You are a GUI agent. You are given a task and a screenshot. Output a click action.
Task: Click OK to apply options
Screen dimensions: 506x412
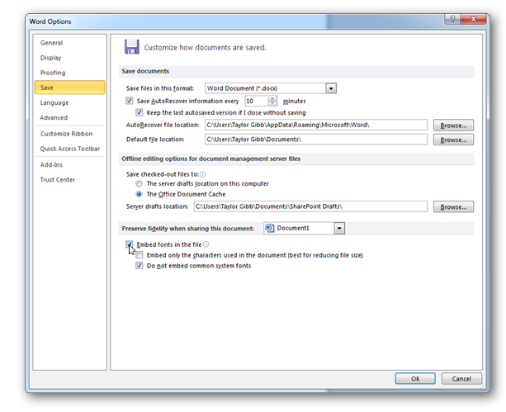(x=415, y=378)
